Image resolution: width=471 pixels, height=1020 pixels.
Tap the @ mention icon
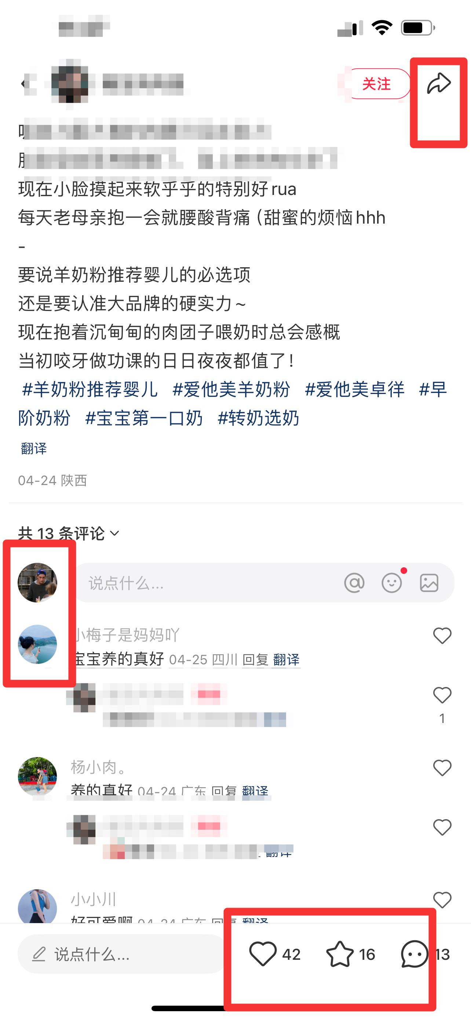click(x=354, y=582)
